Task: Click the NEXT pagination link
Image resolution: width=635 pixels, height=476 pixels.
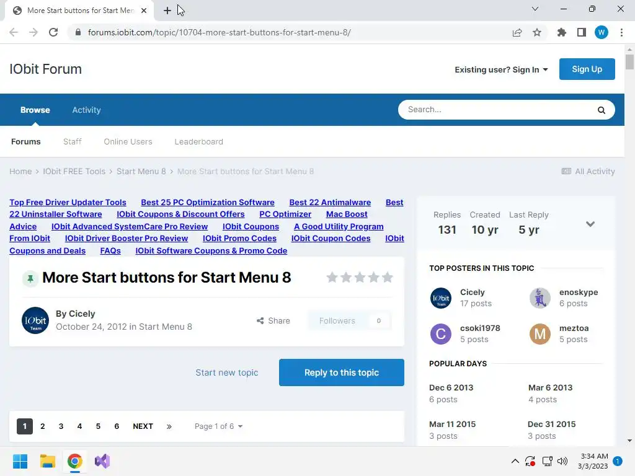Action: tap(143, 426)
